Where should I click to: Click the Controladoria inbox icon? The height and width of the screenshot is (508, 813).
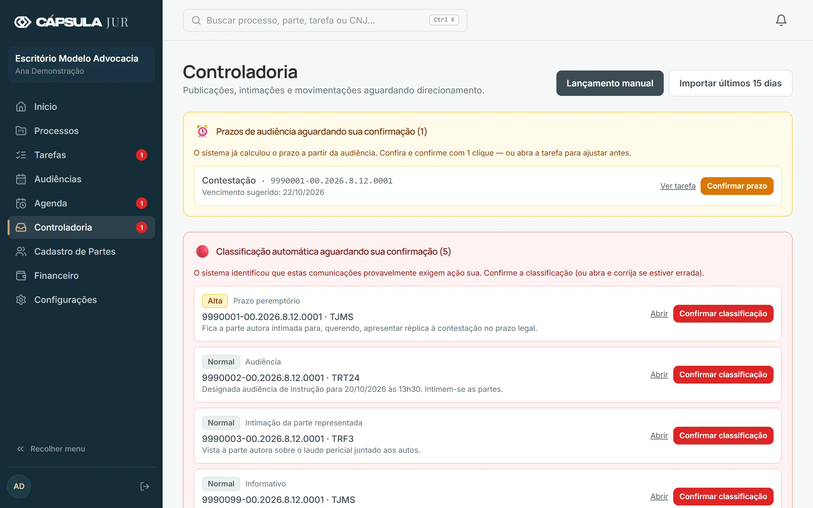pos(21,227)
